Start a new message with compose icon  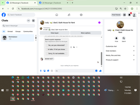click(x=33, y=20)
